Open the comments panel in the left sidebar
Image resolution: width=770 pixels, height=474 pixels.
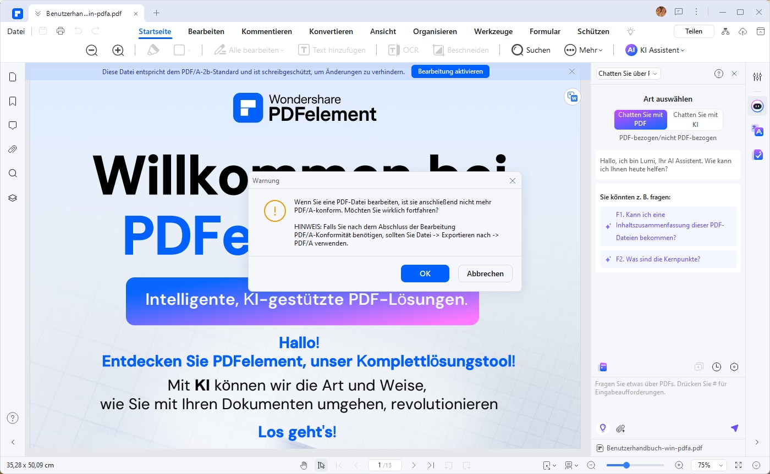[13, 125]
